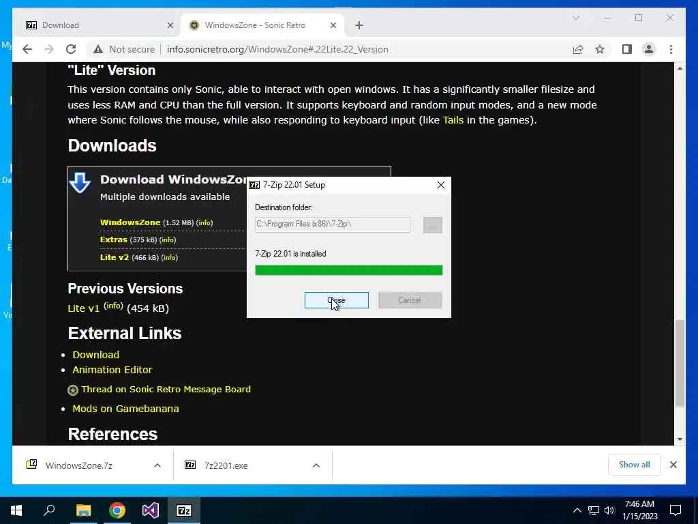Screen dimensions: 698x524
Task: Click the Sonic Retro star icon by the thread link
Action: 72,390
